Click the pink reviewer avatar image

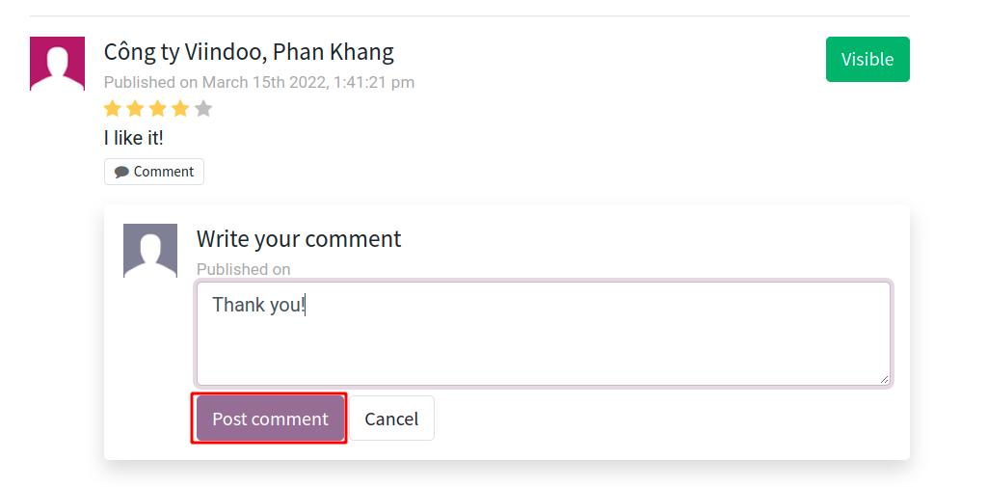[x=57, y=64]
